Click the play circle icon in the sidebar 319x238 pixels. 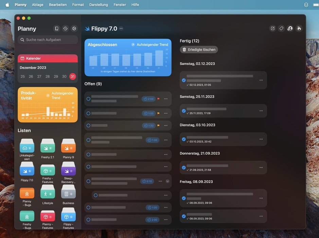point(74,29)
